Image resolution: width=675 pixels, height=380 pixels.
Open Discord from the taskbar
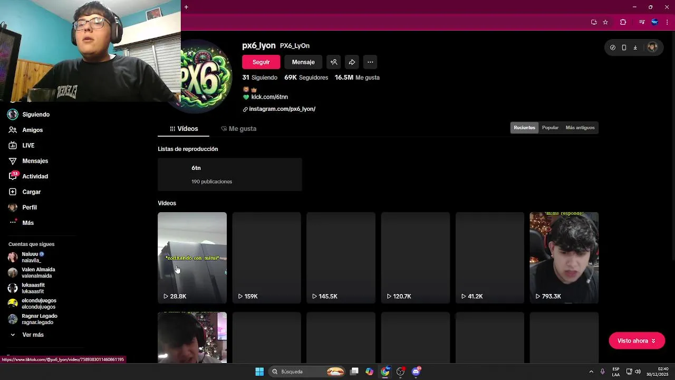point(416,372)
